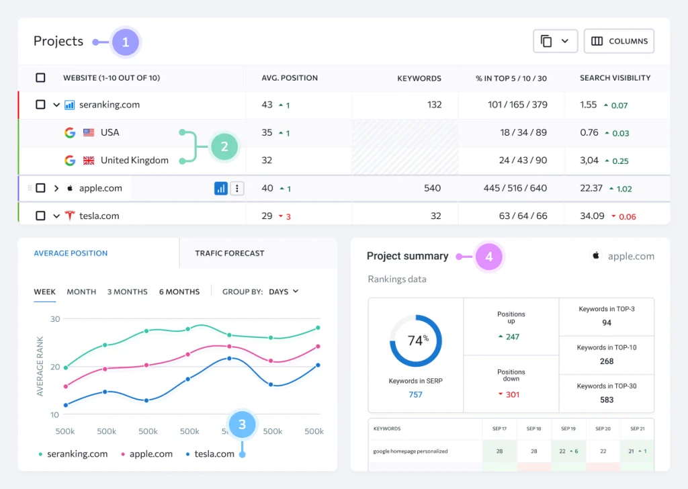Click the copy icon button
Screen dimensions: 688x489
pos(546,41)
